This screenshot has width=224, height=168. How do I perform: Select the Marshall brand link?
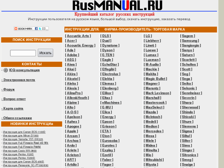(153, 98)
